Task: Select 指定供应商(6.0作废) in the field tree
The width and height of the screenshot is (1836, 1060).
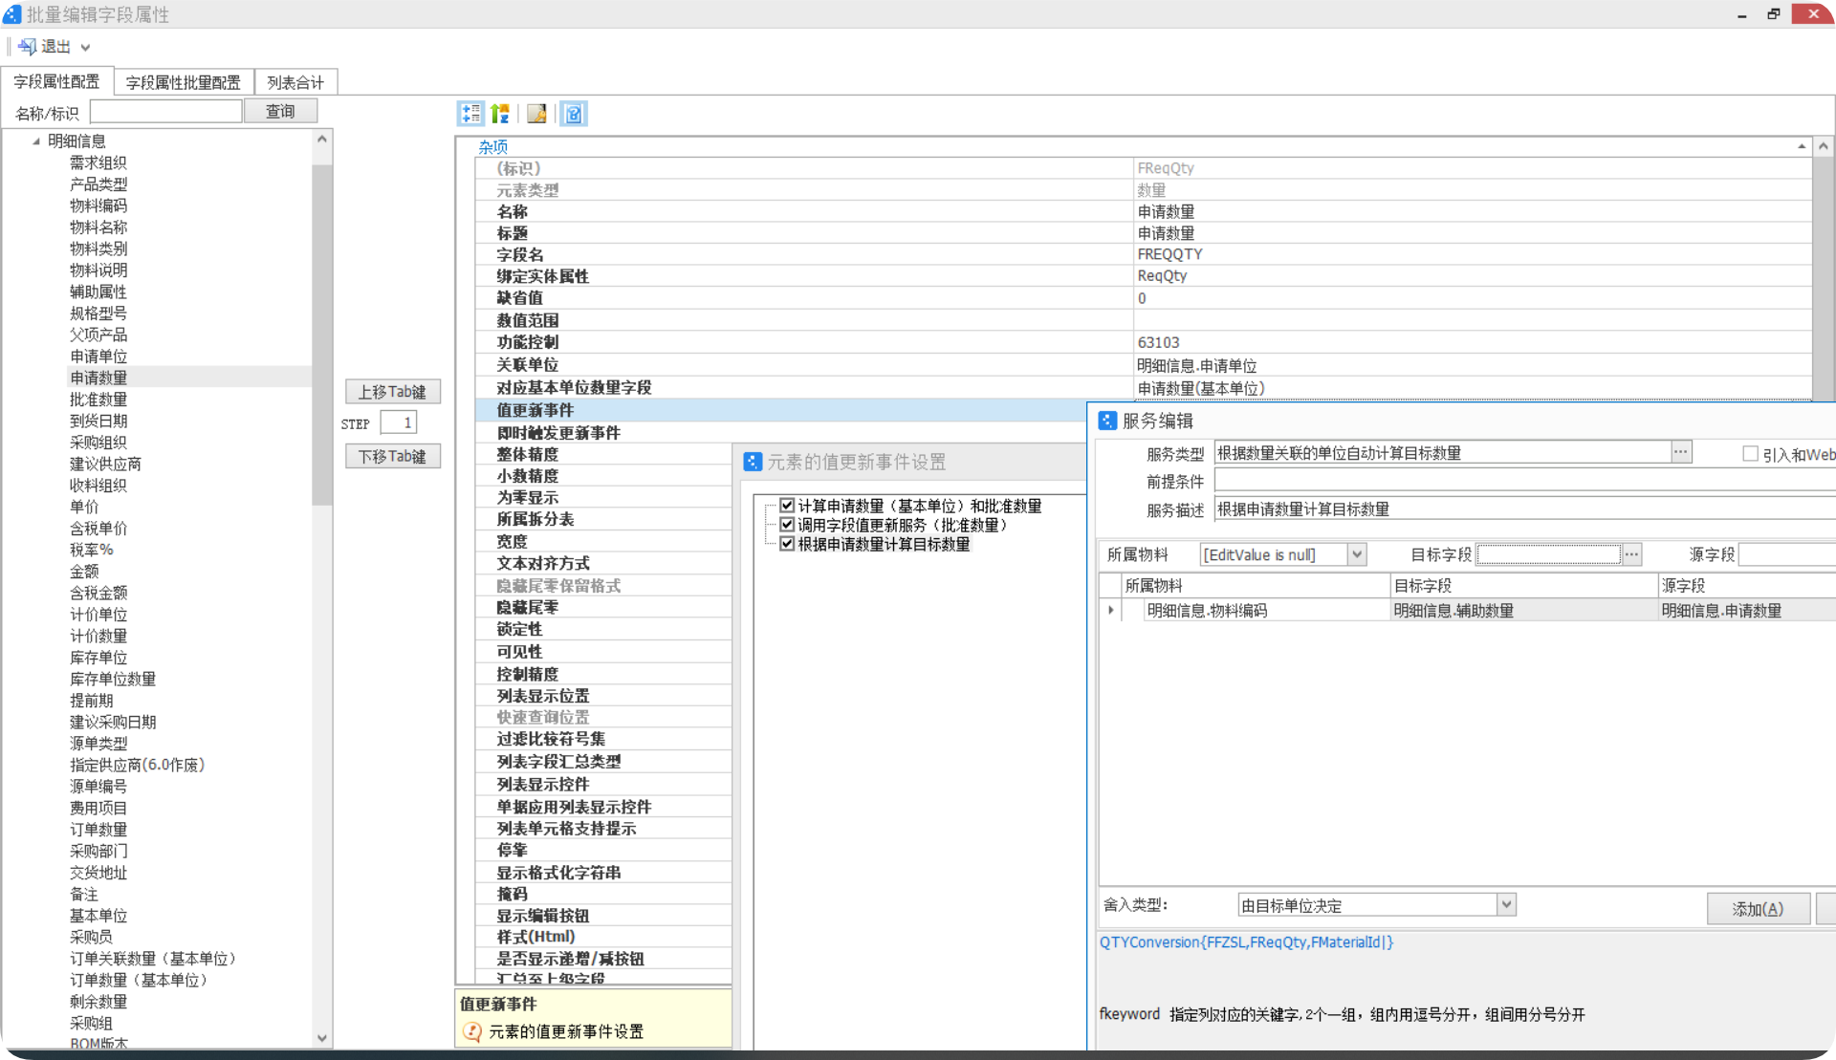Action: [137, 765]
